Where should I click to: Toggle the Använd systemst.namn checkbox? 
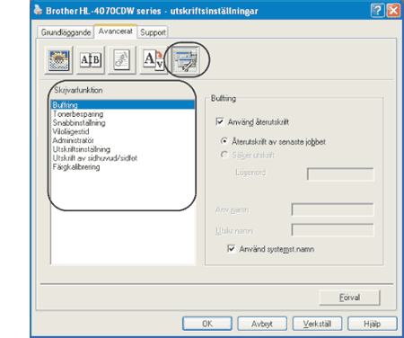pyautogui.click(x=231, y=249)
